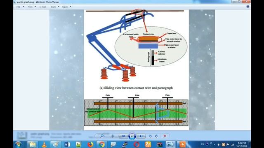Click the displayed pantograph diagram image
Viewport: 264px width, 148px height.
[136, 69]
